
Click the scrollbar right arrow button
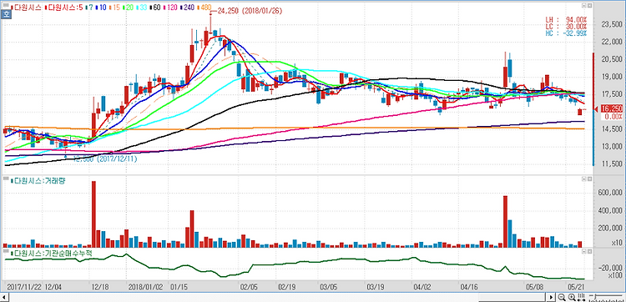pyautogui.click(x=551, y=297)
